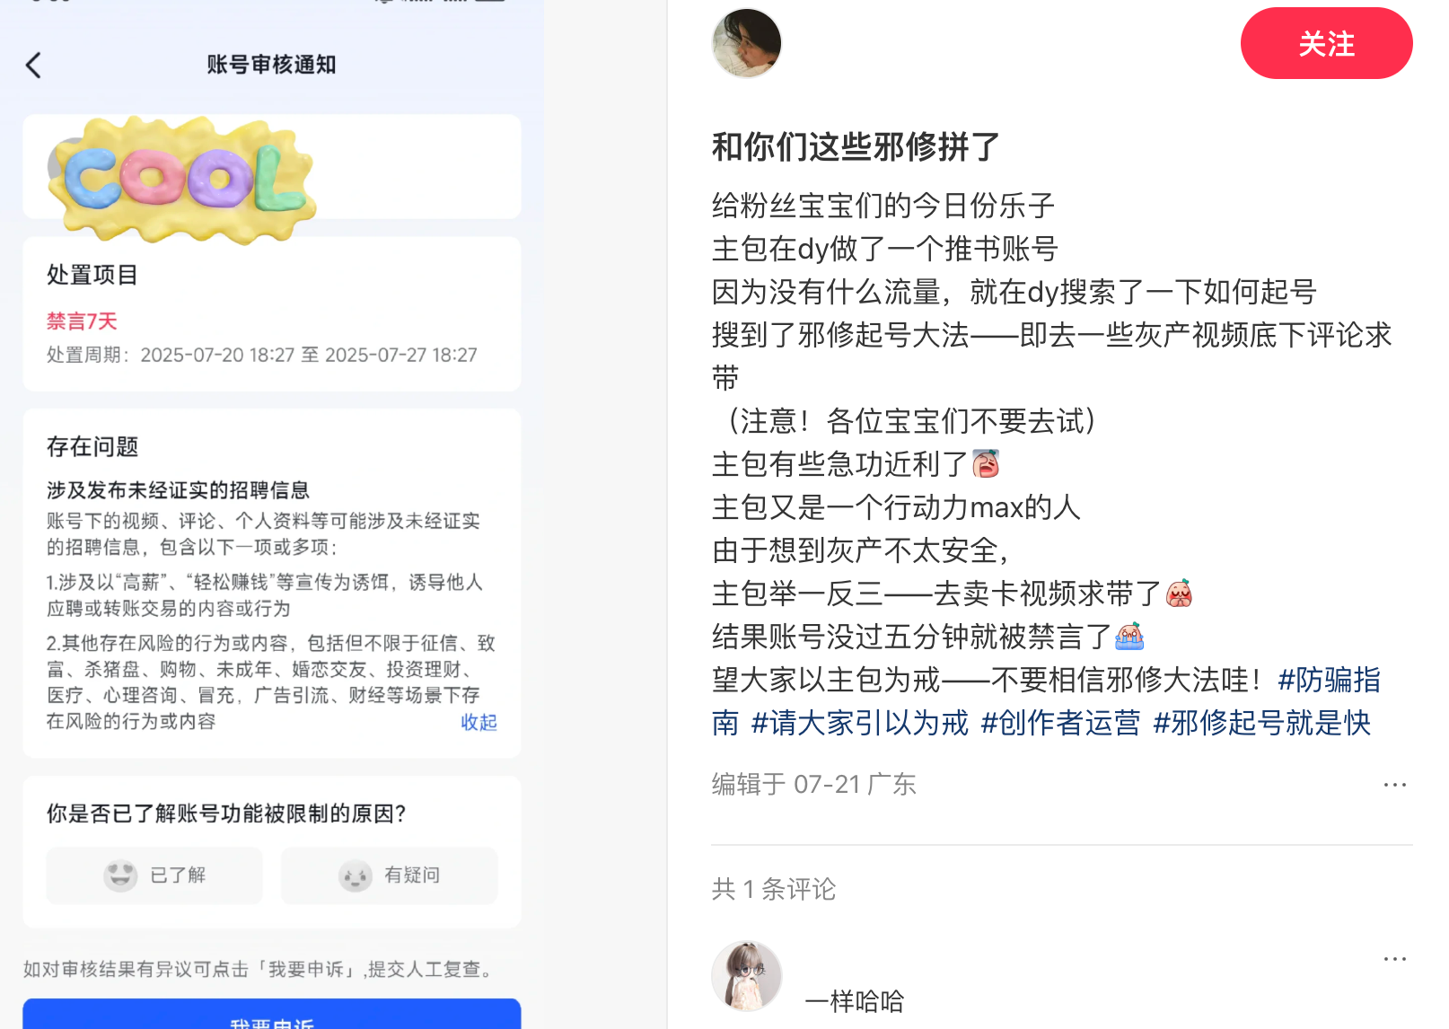Open the #防骗指南 hashtag
The width and height of the screenshot is (1449, 1029).
(1329, 680)
